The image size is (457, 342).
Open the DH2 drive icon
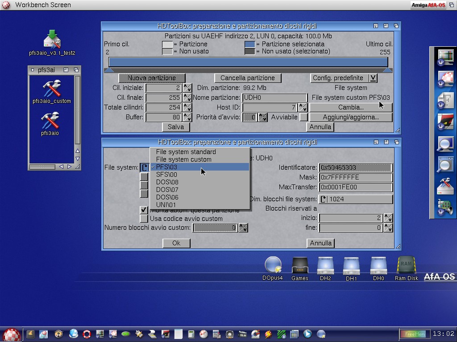click(325, 266)
